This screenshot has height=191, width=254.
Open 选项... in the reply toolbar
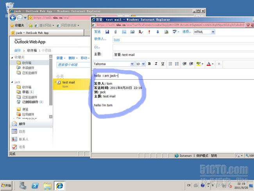187,32
